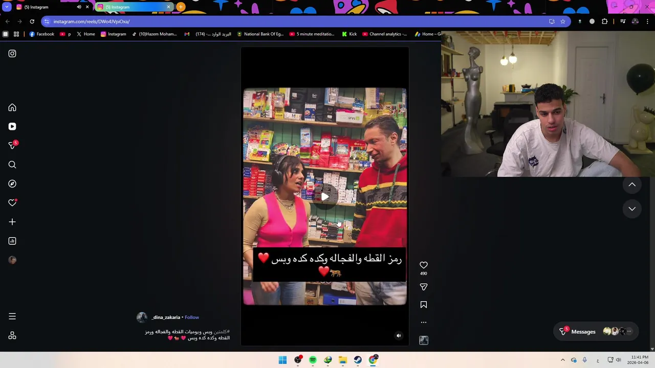
Task: Open the X Home bookmark
Action: pos(85,34)
